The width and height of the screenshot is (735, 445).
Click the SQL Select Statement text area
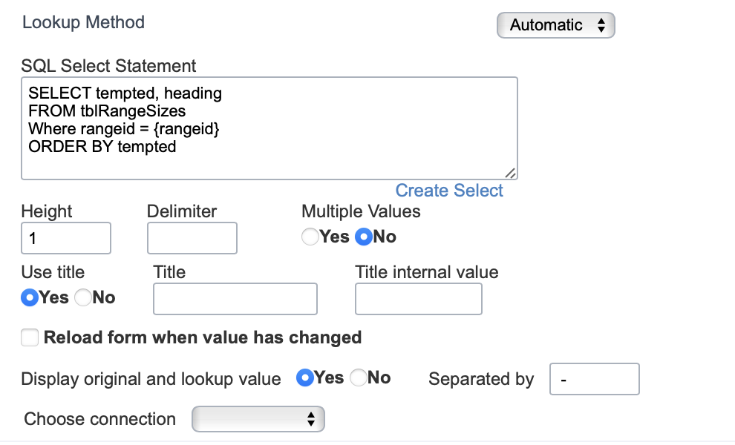click(x=269, y=128)
